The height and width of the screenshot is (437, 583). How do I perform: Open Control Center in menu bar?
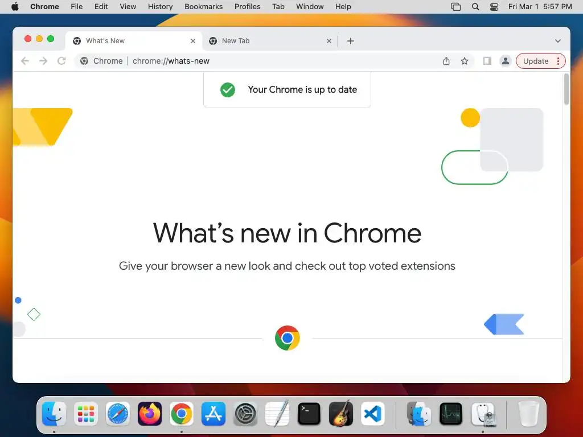[x=494, y=7]
